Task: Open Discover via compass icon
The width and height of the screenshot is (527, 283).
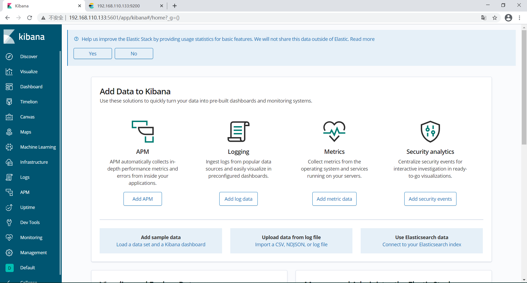Action: (9, 56)
